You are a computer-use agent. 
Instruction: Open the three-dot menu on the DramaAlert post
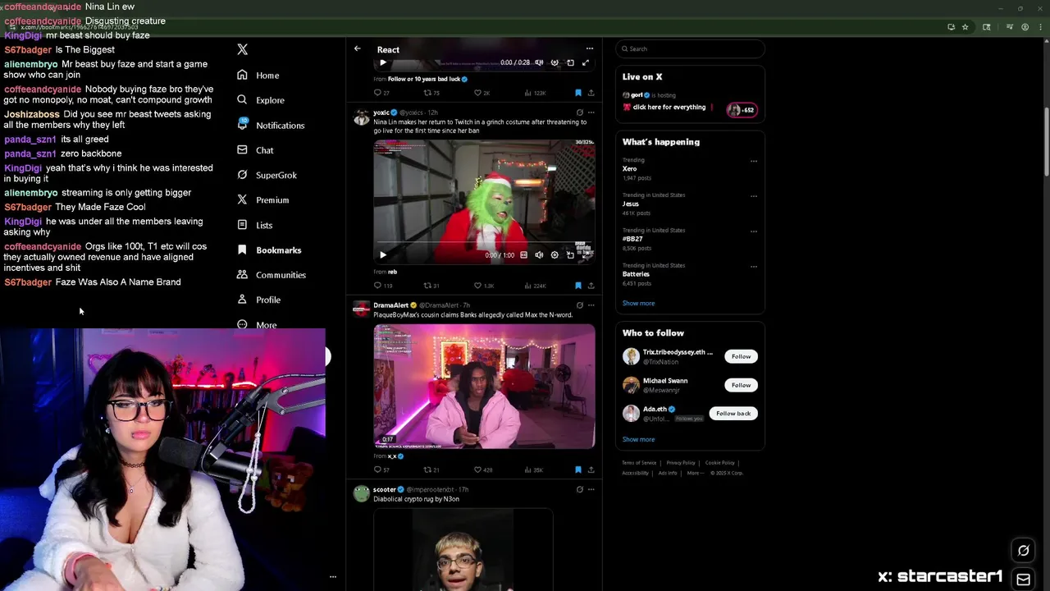[x=591, y=305]
